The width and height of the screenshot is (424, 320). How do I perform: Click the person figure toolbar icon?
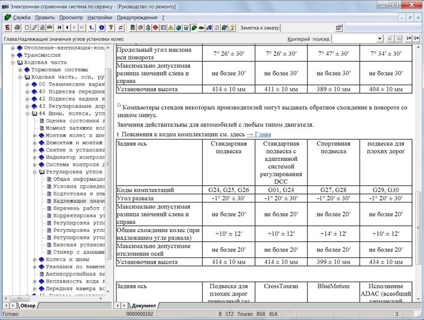(x=148, y=28)
